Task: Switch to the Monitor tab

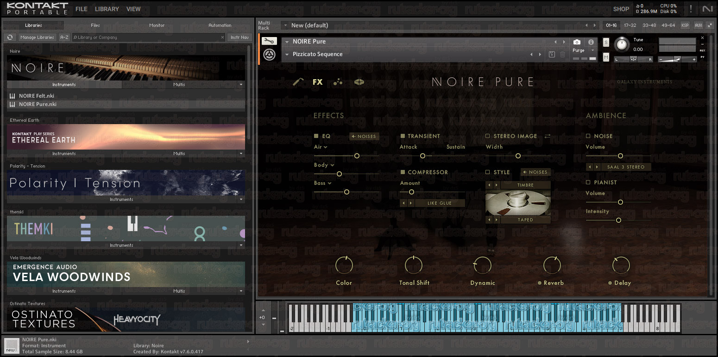Action: point(157,25)
